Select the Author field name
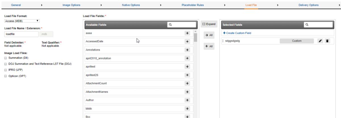The image size is (341, 118). [90, 100]
